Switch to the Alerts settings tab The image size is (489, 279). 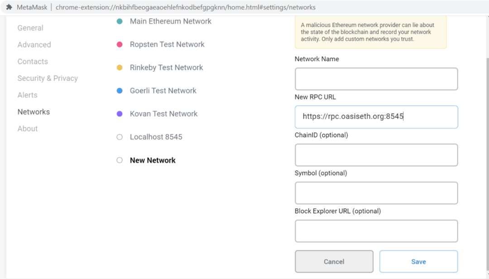pyautogui.click(x=28, y=95)
